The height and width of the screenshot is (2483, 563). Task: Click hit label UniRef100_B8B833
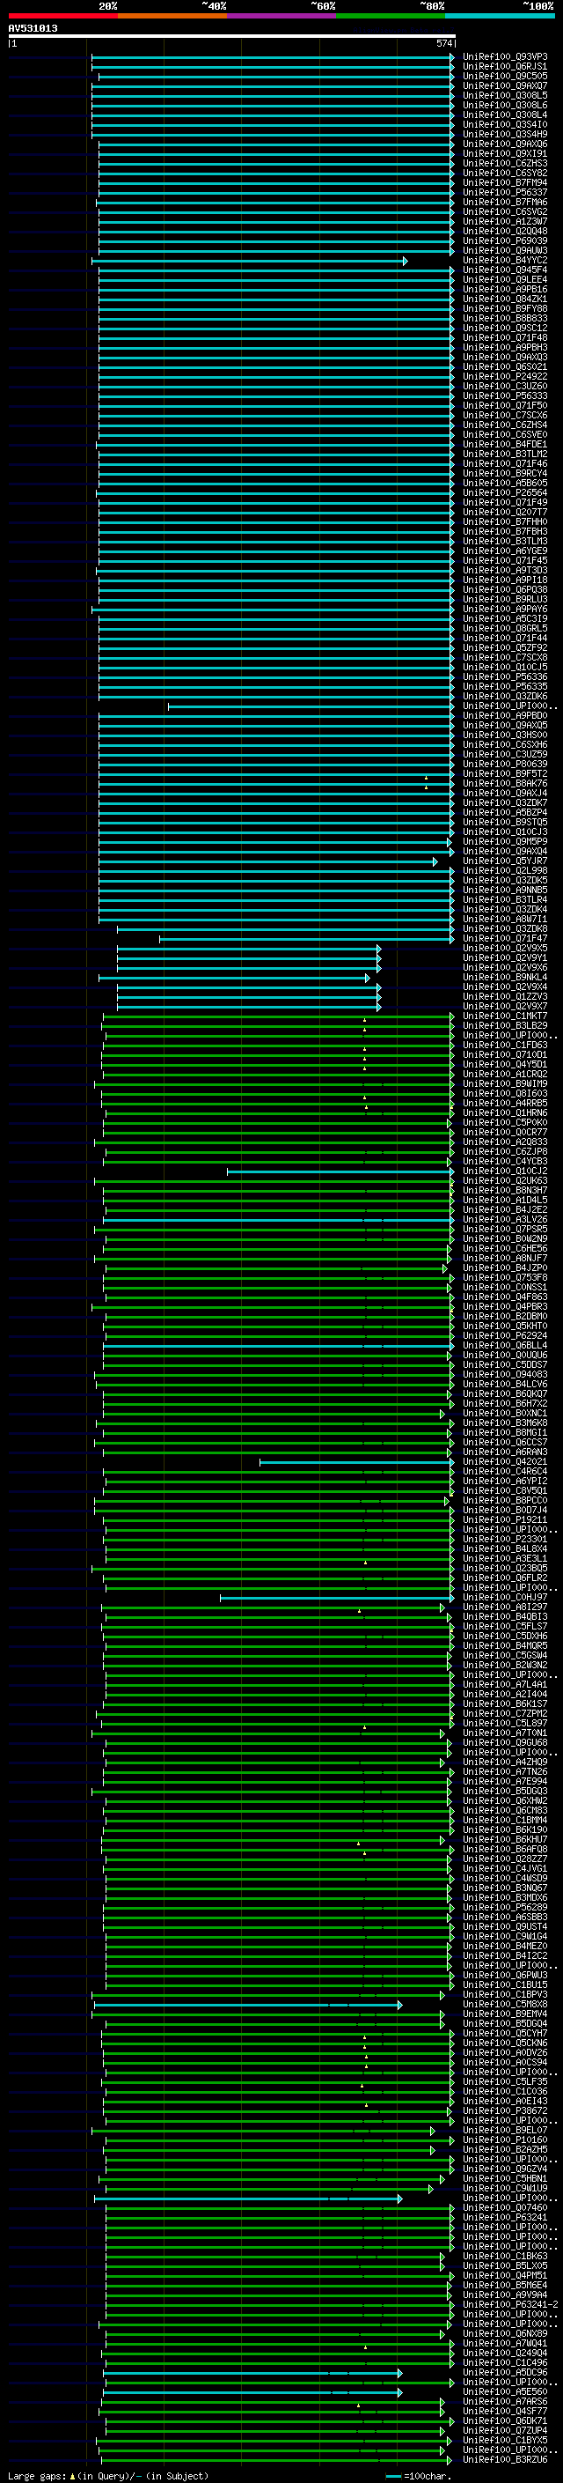[505, 318]
